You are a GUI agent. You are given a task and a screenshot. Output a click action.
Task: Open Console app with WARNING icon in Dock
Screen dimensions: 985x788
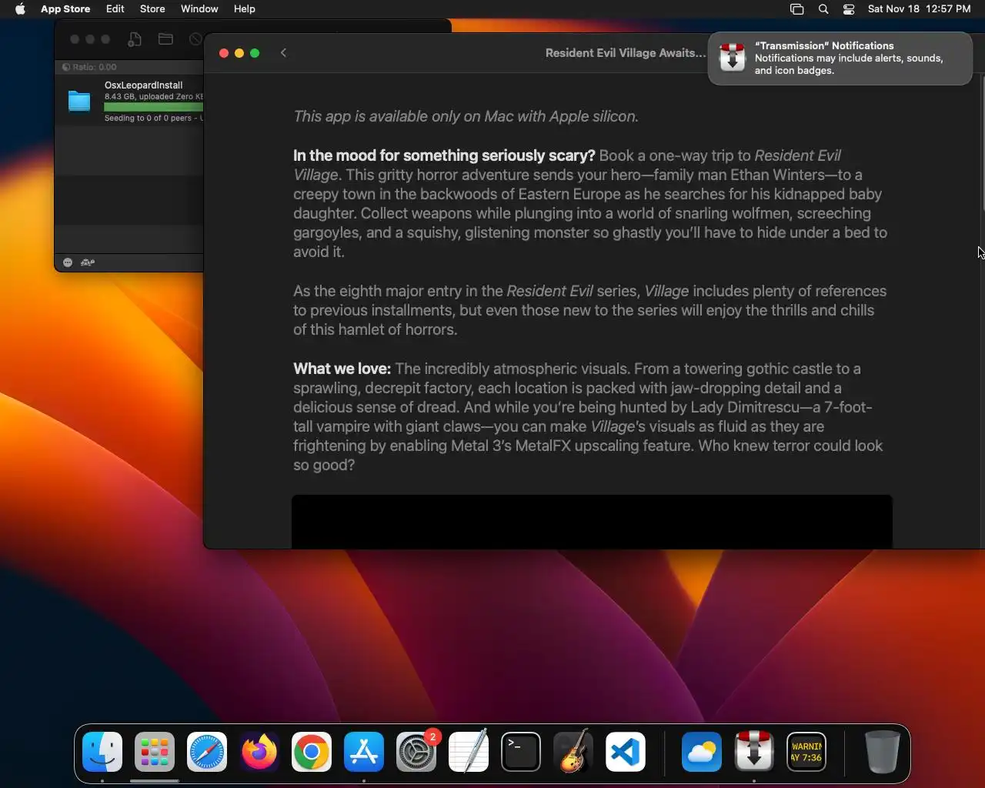tap(806, 752)
